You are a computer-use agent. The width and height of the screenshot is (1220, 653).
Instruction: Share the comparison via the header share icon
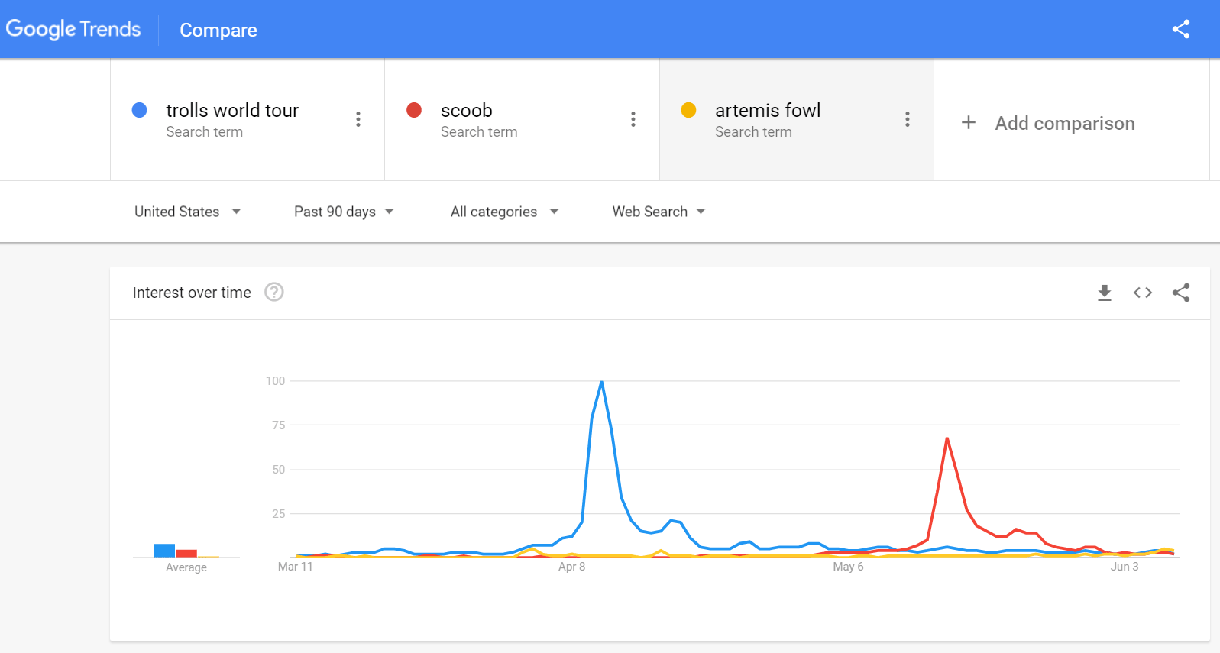1181,28
